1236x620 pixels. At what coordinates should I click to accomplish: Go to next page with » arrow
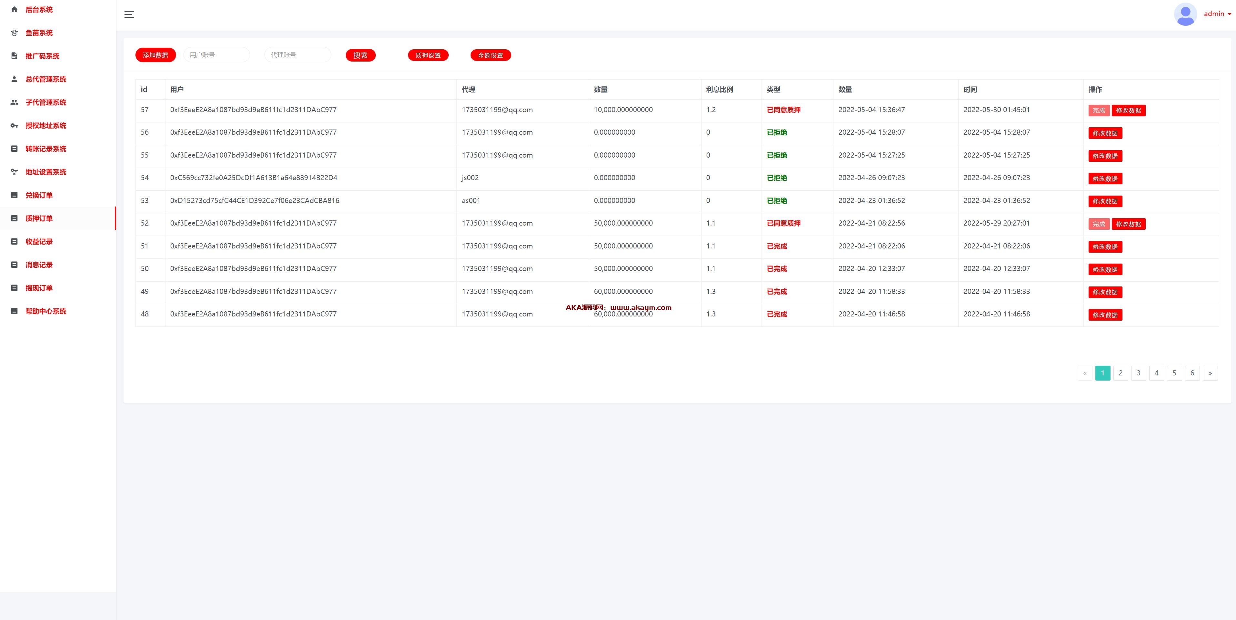pos(1210,373)
